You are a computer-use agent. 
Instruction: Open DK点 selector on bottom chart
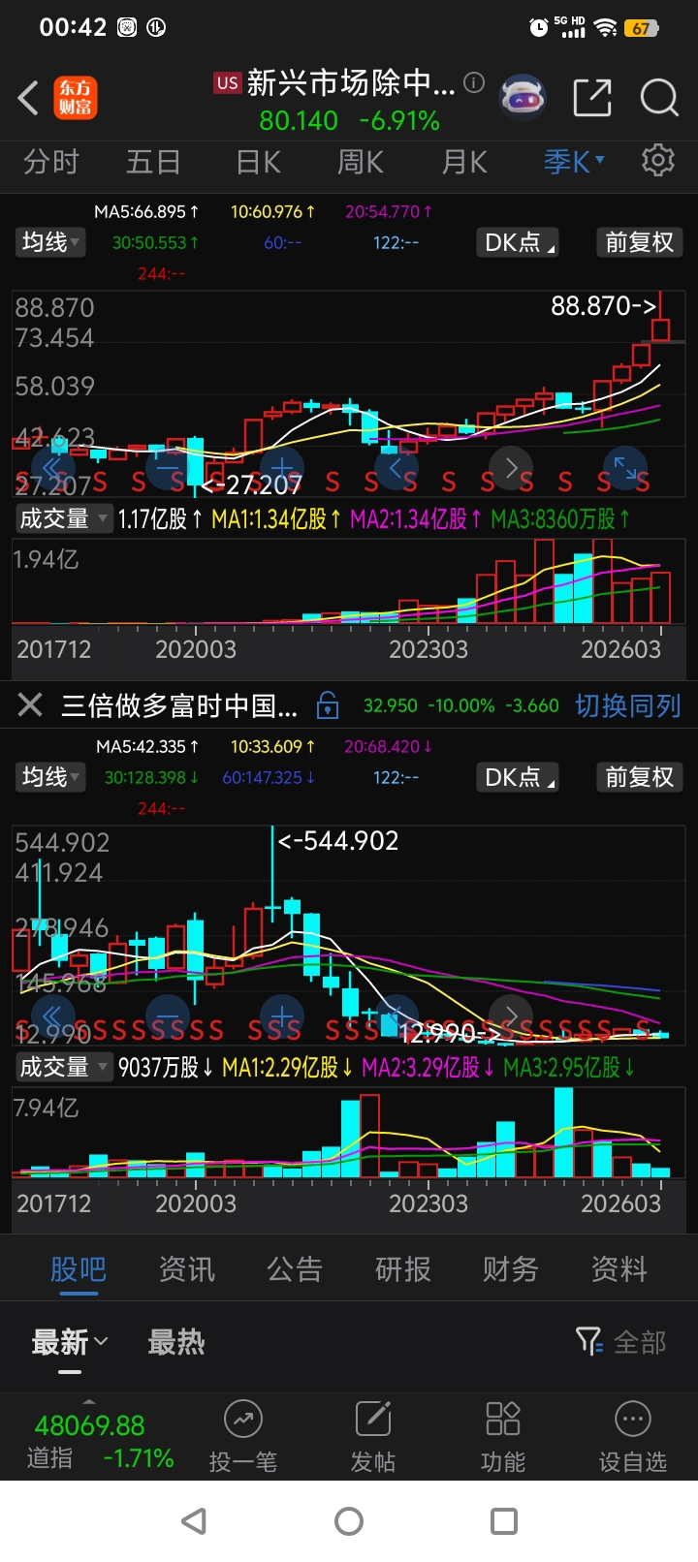click(519, 777)
